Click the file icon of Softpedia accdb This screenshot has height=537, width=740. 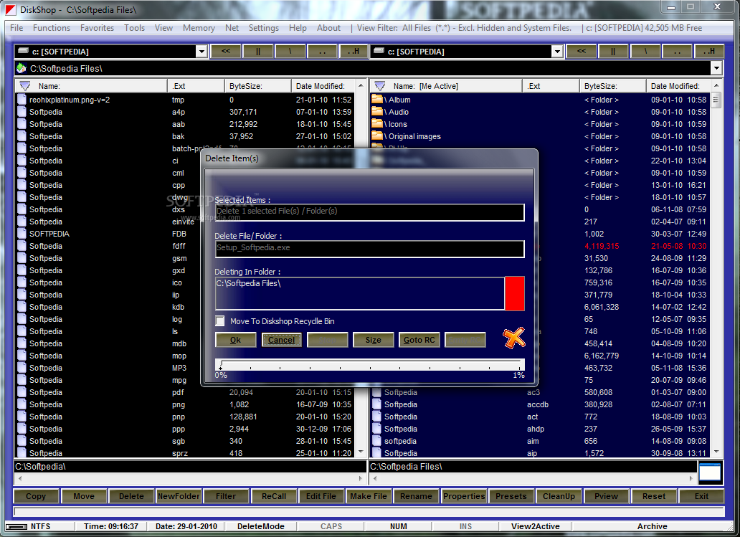pos(376,404)
